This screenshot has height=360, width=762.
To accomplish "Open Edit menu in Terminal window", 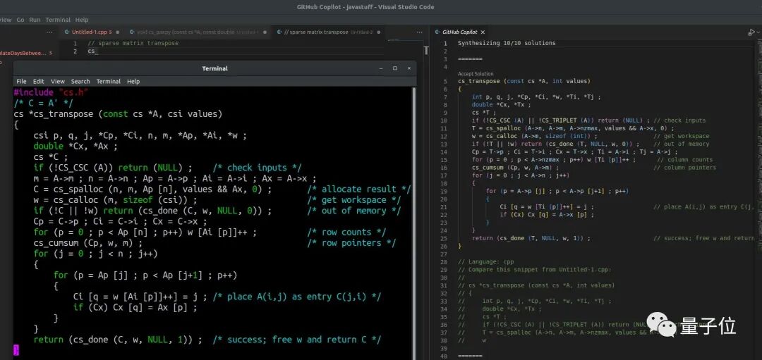I will pos(38,82).
